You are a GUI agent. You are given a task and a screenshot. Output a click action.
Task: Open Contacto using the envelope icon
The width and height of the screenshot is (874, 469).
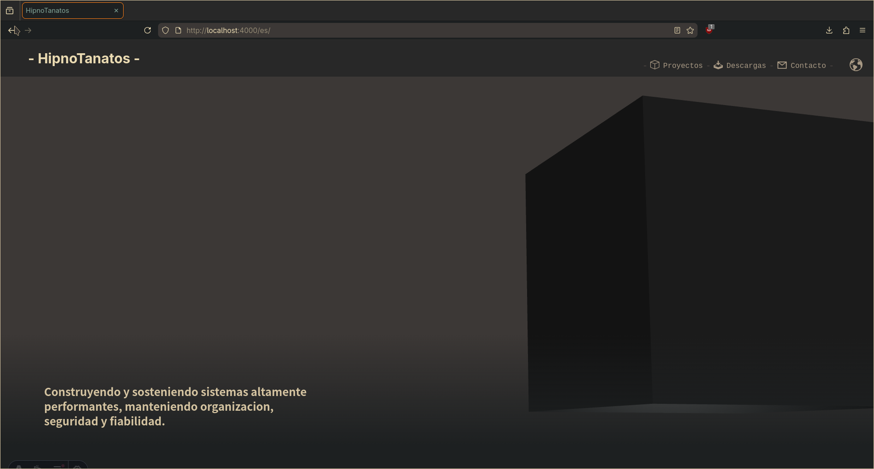[782, 65]
